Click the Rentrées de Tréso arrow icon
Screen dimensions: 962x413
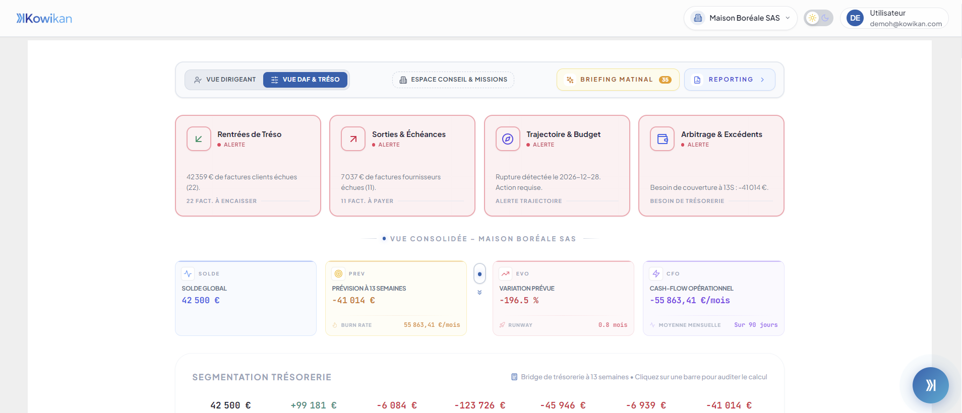[x=199, y=139]
